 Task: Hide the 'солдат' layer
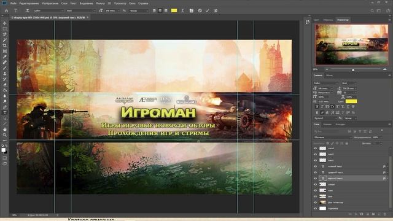pos(315,184)
